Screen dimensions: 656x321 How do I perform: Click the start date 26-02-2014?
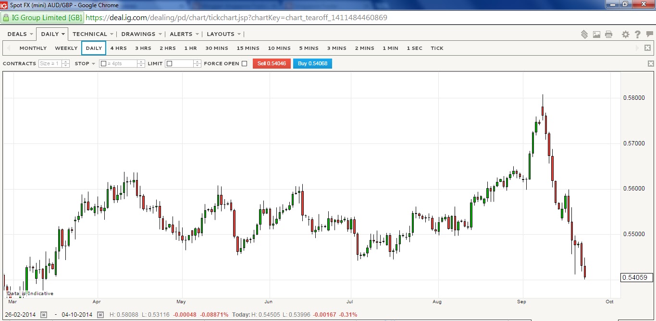(x=19, y=315)
